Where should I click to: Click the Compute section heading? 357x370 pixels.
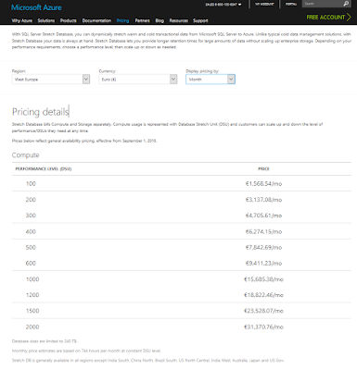25,155
